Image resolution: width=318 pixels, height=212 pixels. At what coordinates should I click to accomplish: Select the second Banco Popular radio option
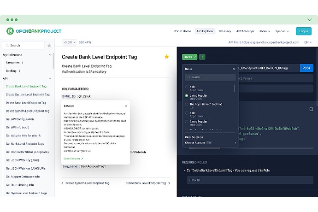pos(187,122)
